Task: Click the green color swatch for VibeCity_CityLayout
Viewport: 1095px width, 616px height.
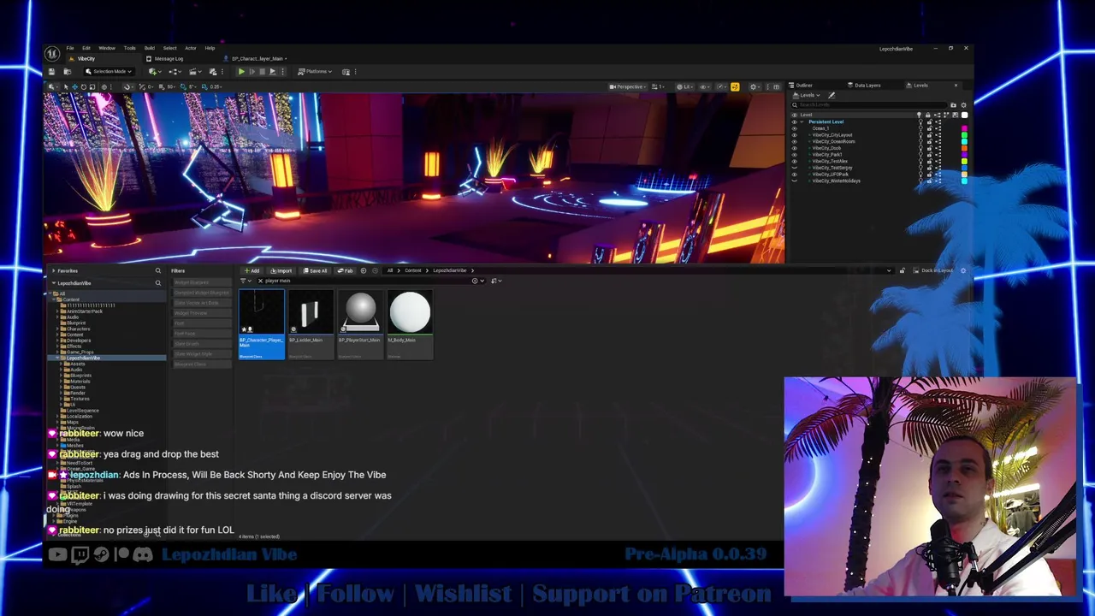Action: [964, 135]
